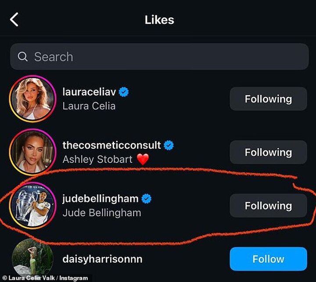The image size is (316, 282).
Task: Click lauraceliav's verified badge
Action: coord(124,92)
